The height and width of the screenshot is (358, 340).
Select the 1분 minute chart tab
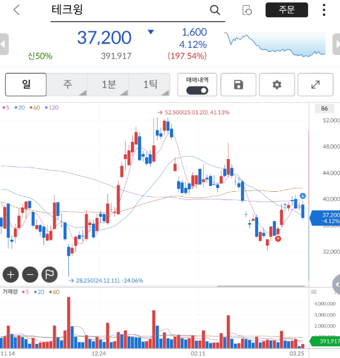[x=109, y=84]
